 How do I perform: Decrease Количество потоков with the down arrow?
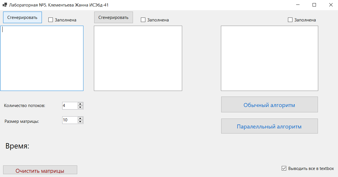click(x=80, y=107)
